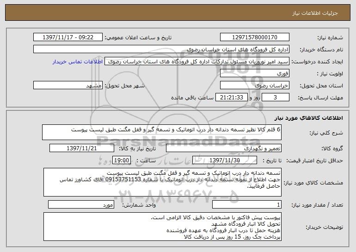Select the announcement date field 1397/11/17 - 09:22

pos(68,37)
